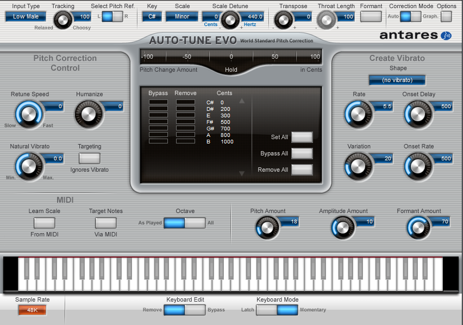Click the 440.0 Hertz value field
Image resolution: width=463 pixels, height=325 pixels.
click(x=252, y=17)
